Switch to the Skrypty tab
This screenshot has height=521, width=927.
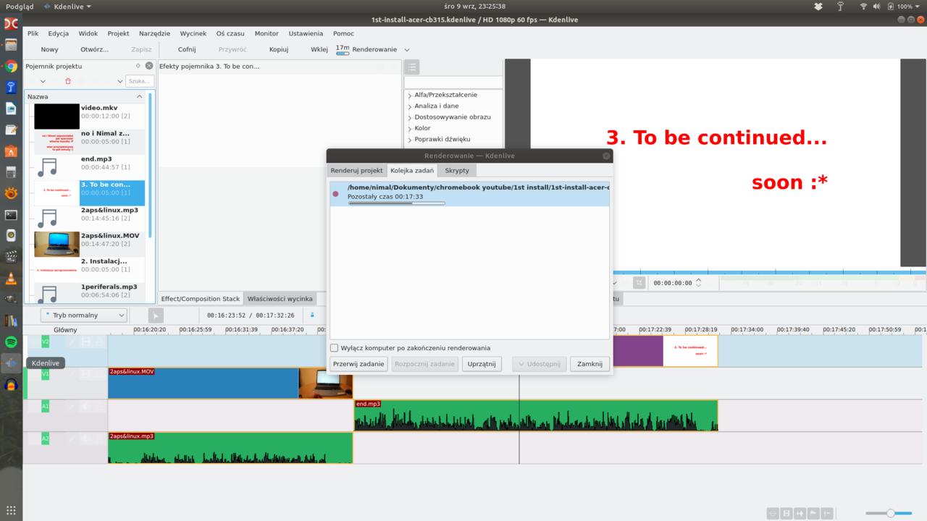click(457, 171)
